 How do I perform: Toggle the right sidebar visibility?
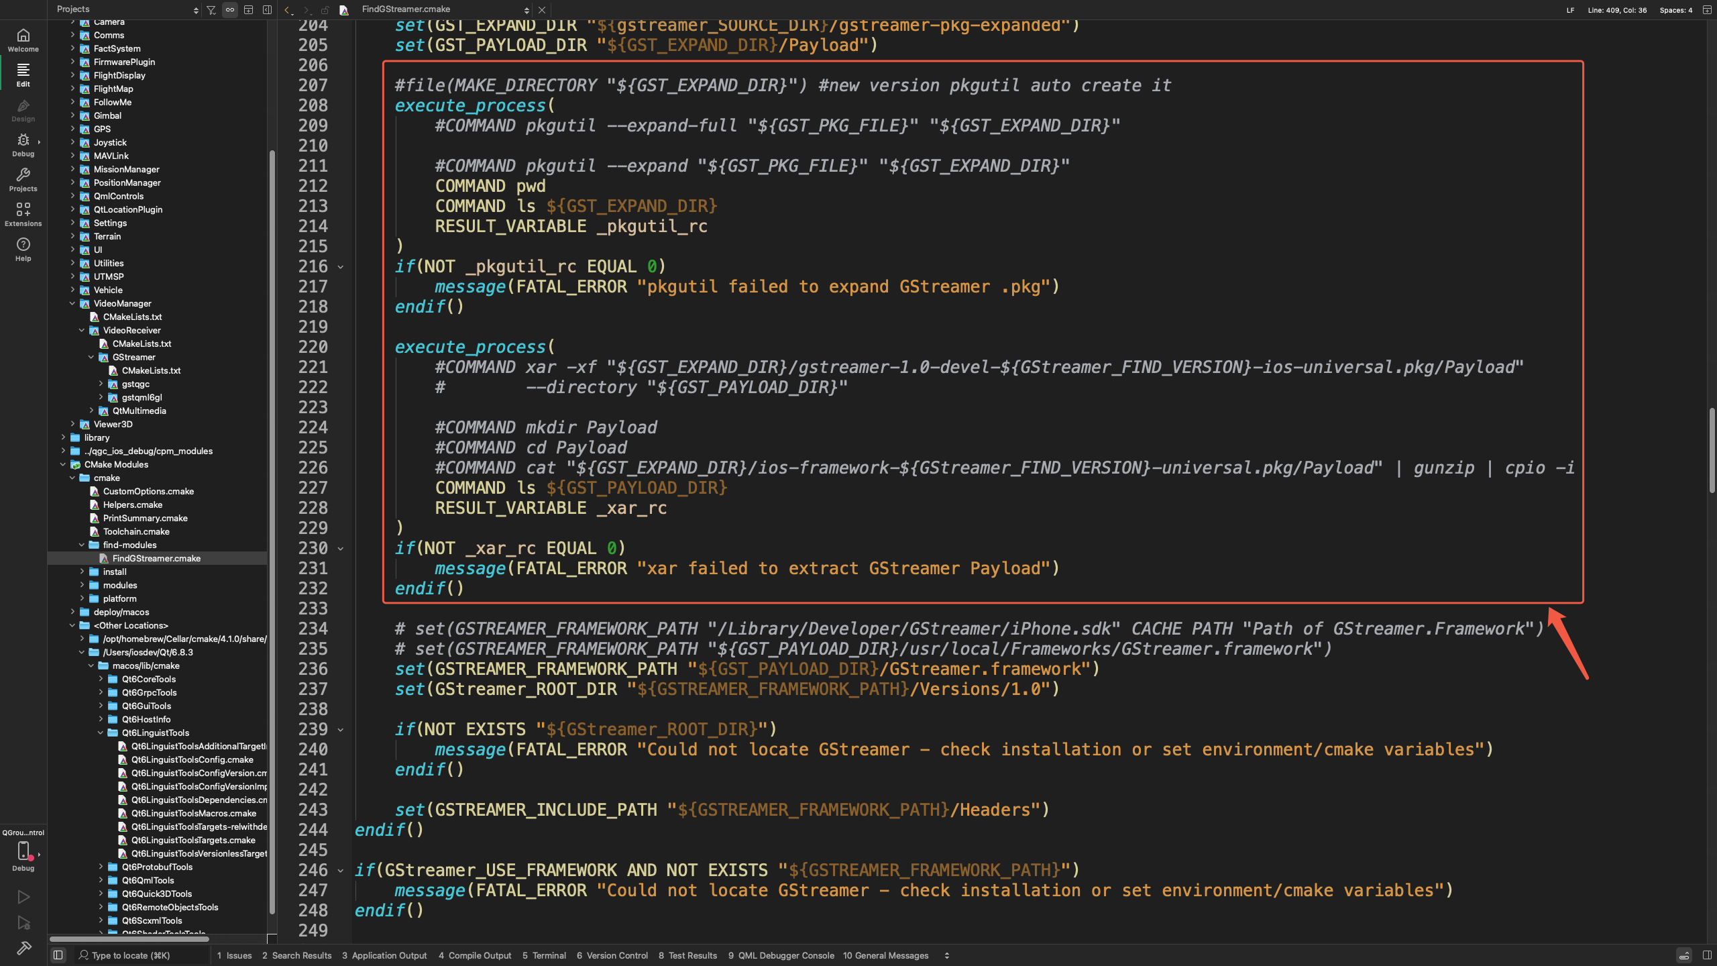click(x=1707, y=955)
